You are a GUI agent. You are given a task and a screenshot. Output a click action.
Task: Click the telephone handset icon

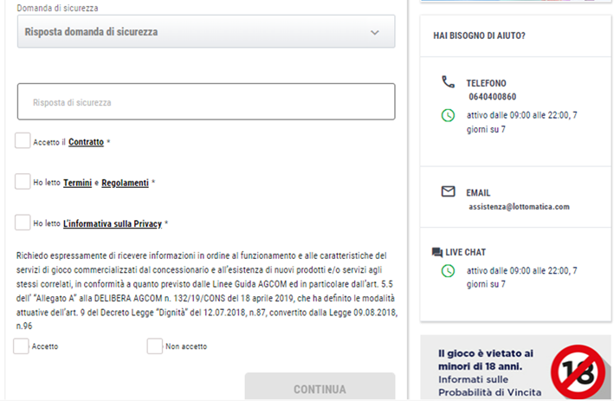point(448,82)
